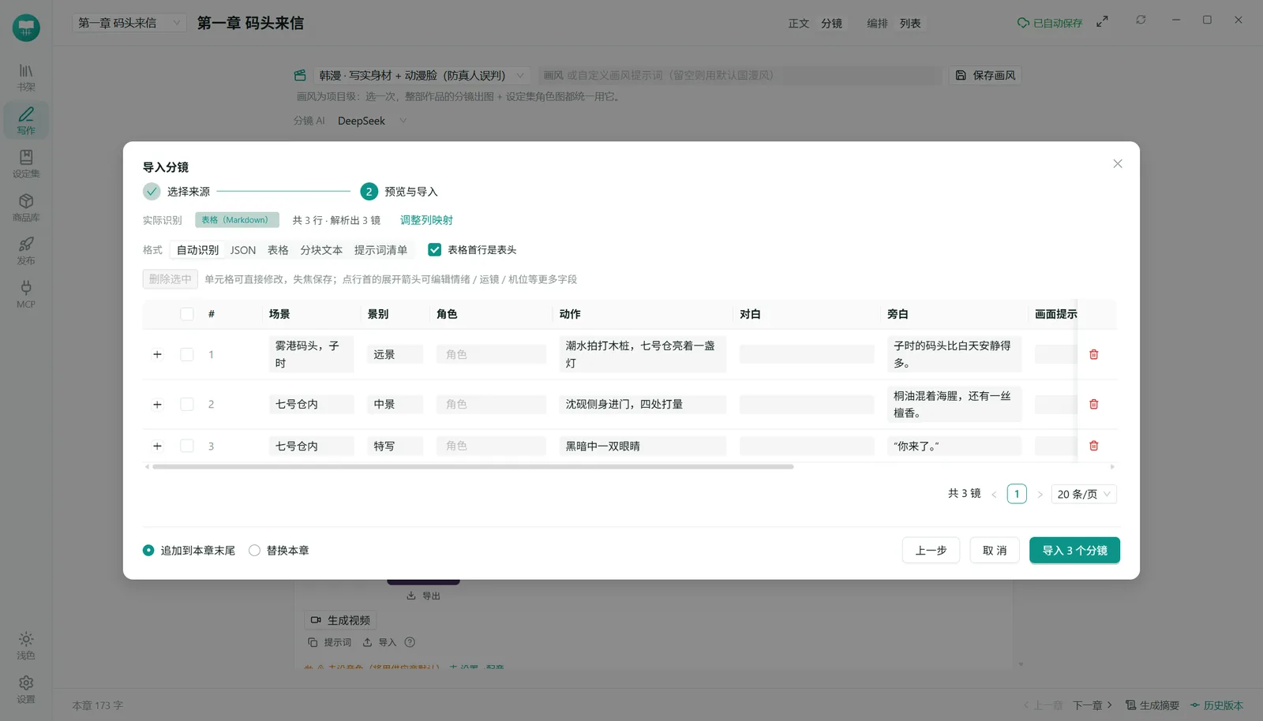The image size is (1263, 721).
Task: Open 历史版本 in the status bar
Action: tap(1216, 705)
